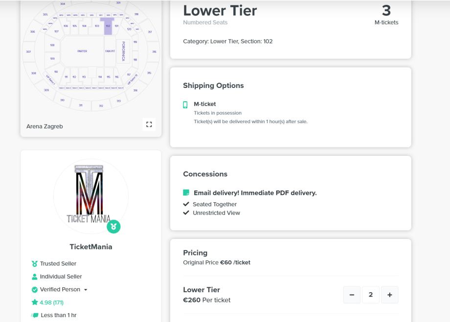Click the M-ticket phone icon

tap(185, 105)
